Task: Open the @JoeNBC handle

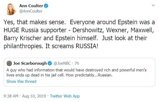Action: click(62, 63)
